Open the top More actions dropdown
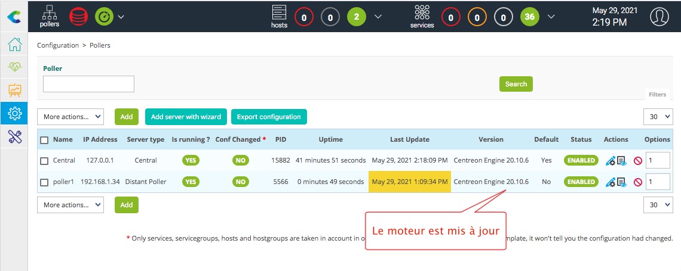 click(70, 117)
